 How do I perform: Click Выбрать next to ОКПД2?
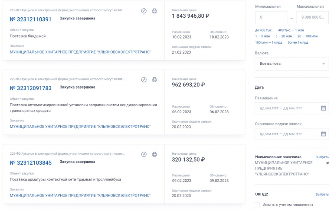321,194
